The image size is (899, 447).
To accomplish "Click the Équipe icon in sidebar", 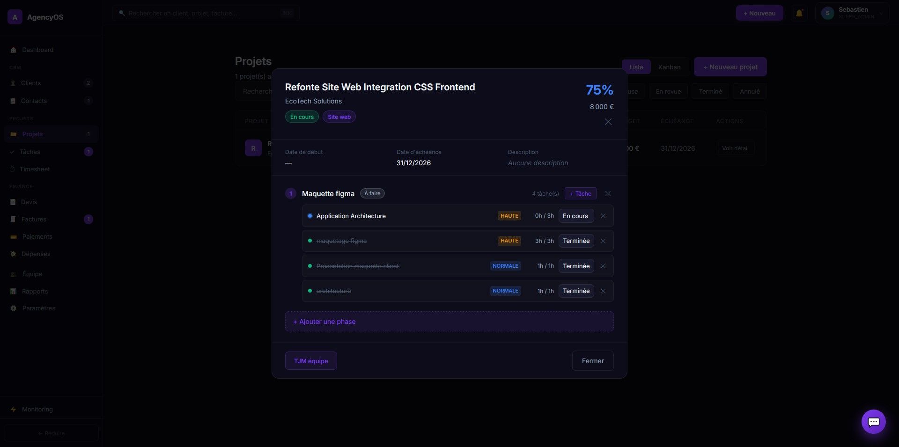I will pos(13,274).
